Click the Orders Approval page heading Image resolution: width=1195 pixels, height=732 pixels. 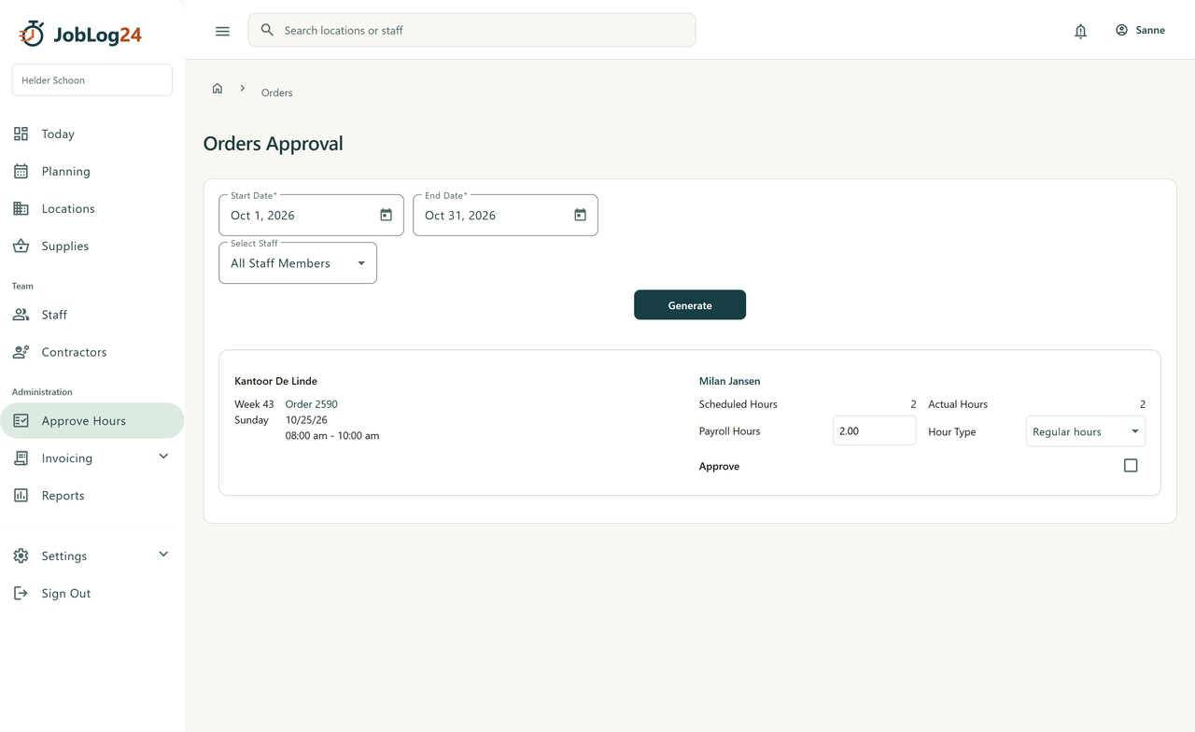pyautogui.click(x=273, y=144)
